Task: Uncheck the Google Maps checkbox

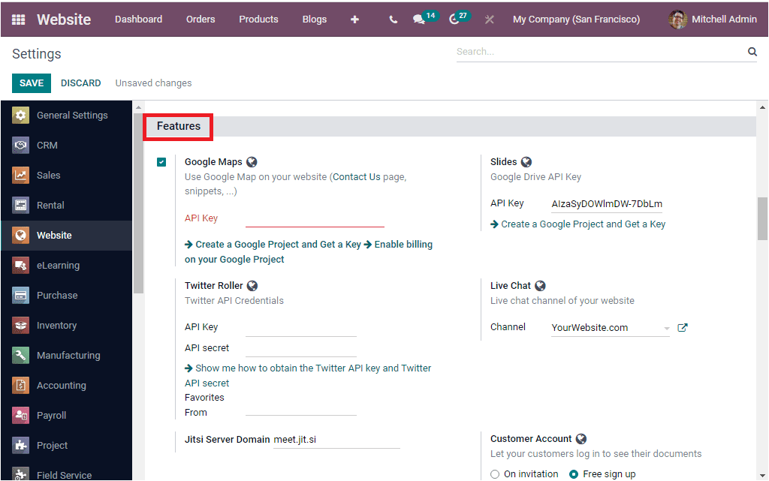Action: [161, 161]
